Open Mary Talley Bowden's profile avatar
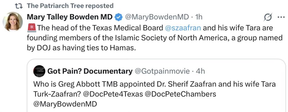This screenshot has height=112, width=288. click(13, 22)
